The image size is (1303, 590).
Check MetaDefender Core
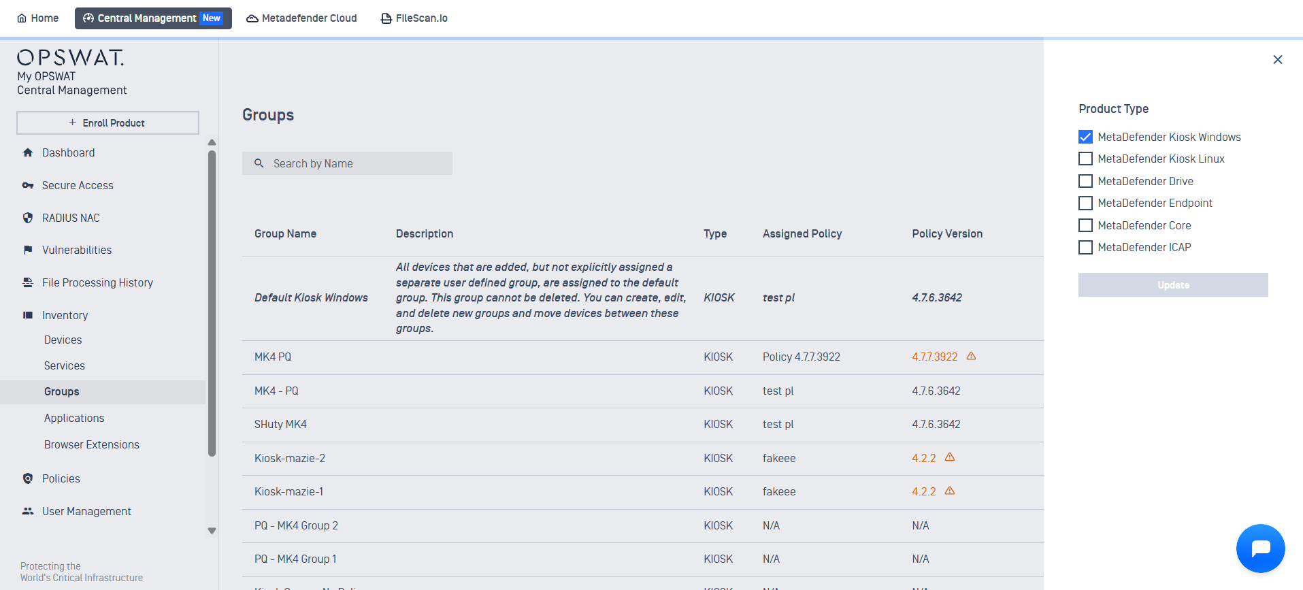(1086, 225)
